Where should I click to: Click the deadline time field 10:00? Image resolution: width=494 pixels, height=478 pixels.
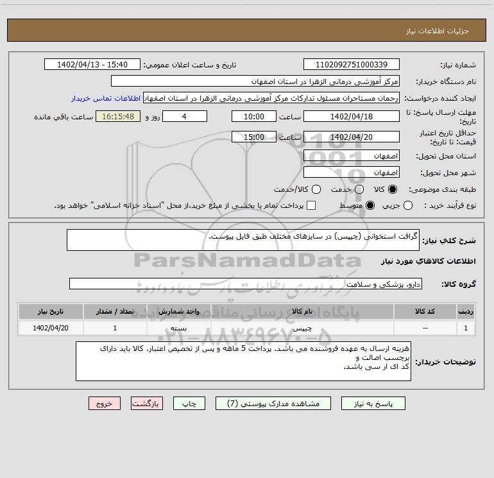tap(254, 117)
